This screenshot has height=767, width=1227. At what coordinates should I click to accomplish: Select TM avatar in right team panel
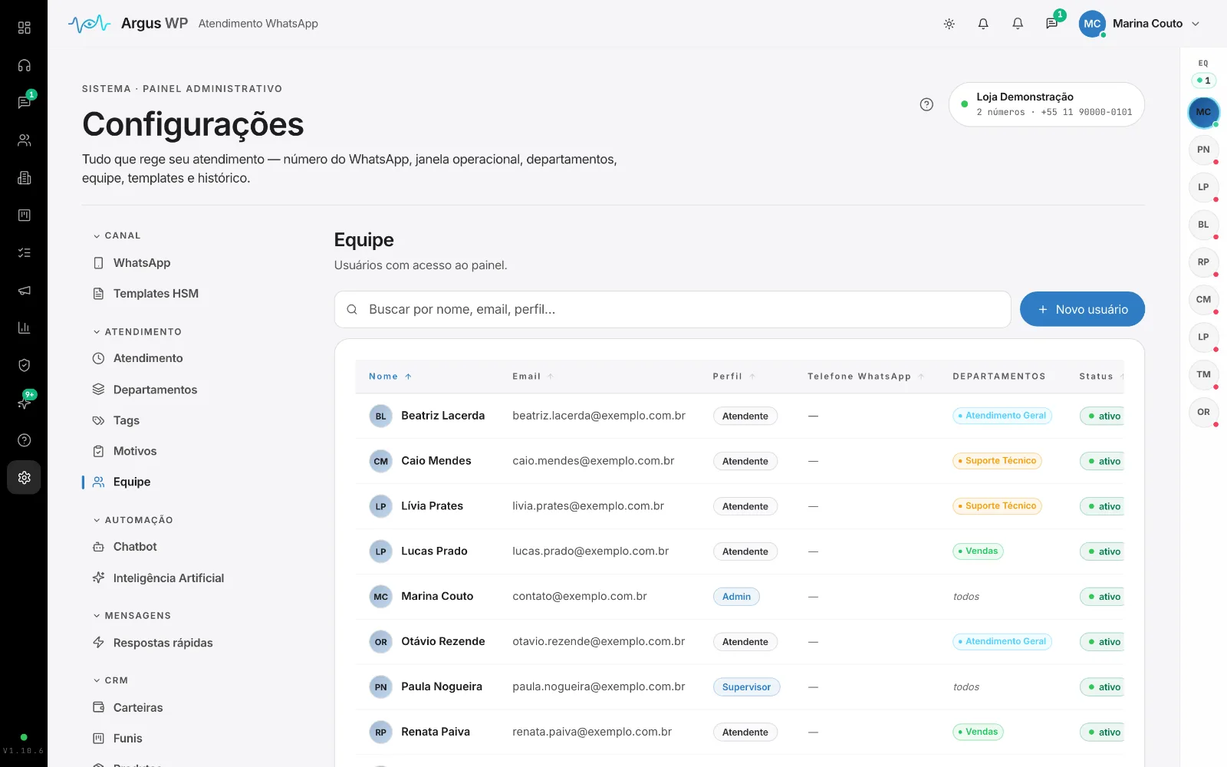(1203, 374)
